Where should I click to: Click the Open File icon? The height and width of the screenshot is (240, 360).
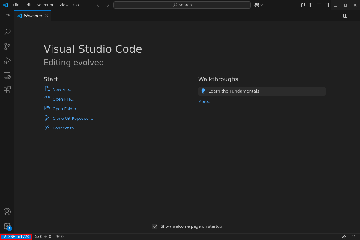(47, 98)
